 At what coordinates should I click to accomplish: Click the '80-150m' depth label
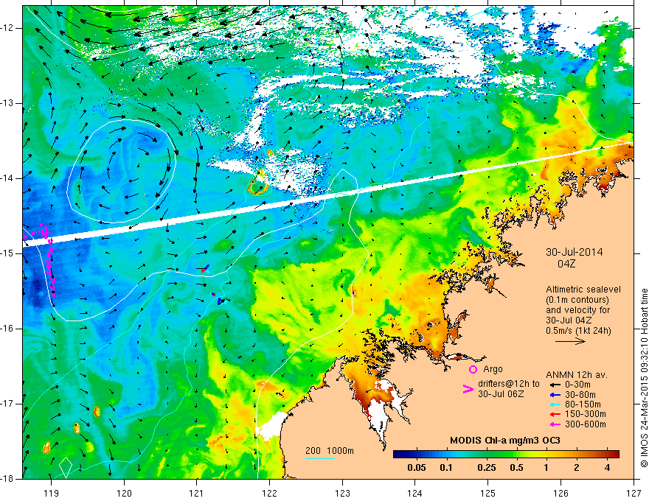click(583, 404)
